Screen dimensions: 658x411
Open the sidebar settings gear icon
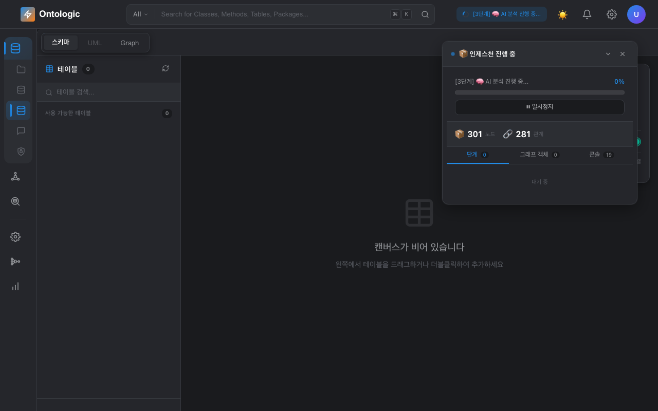[15, 237]
